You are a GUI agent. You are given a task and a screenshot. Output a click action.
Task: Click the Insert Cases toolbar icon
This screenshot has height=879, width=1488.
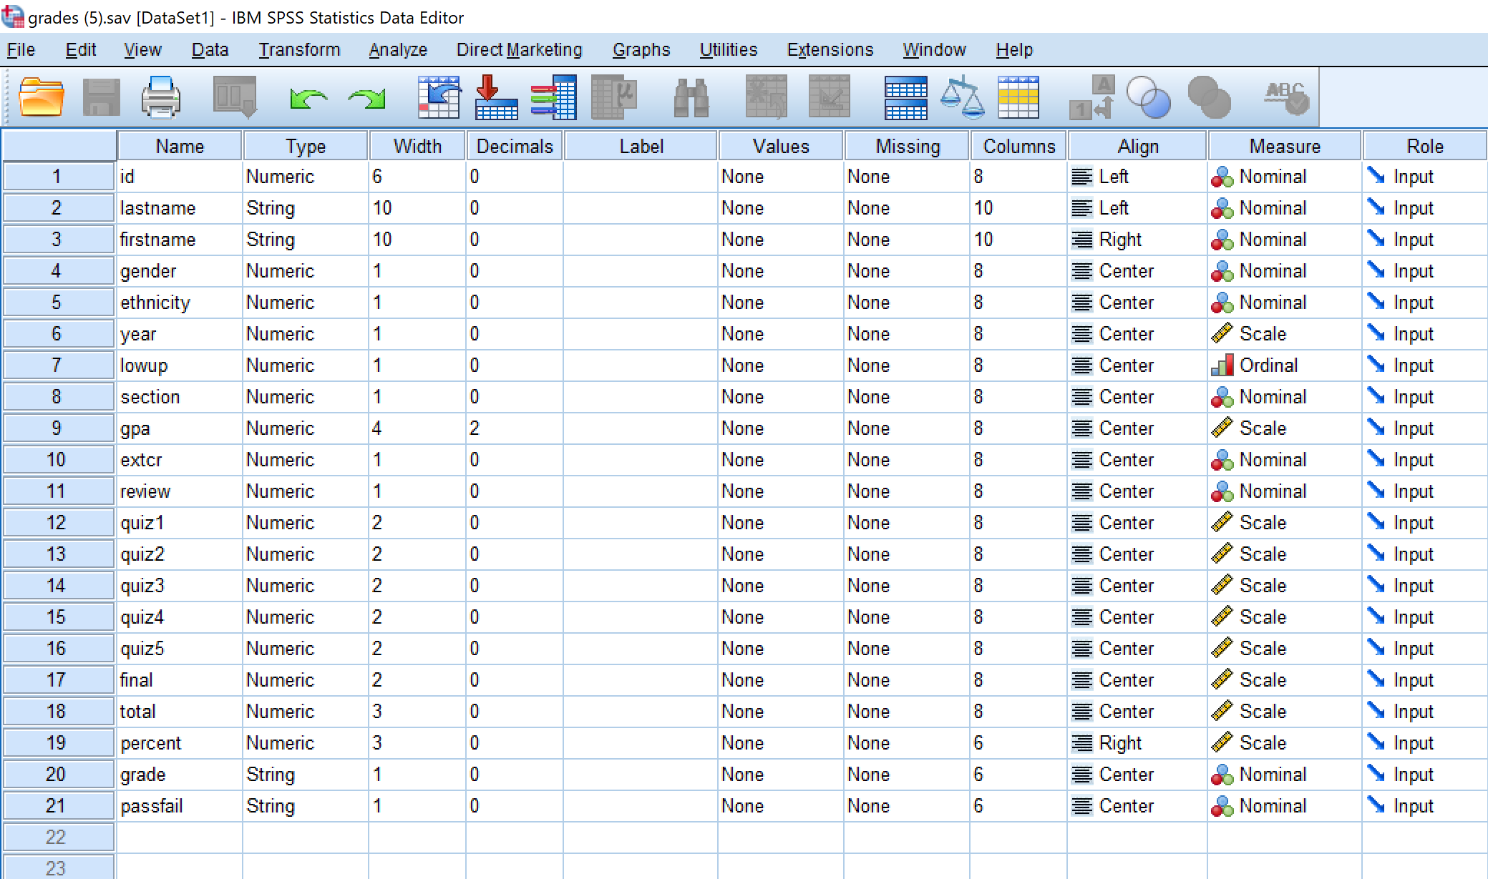coord(766,97)
